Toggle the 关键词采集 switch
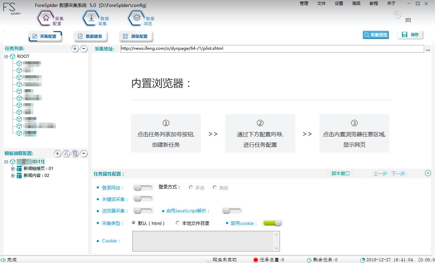Viewport: 435px width, 263px height. (143, 199)
